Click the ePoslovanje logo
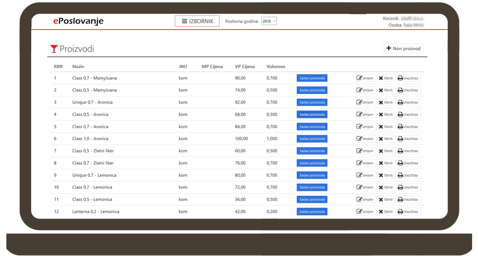This screenshot has height=256, width=478. pos(78,21)
